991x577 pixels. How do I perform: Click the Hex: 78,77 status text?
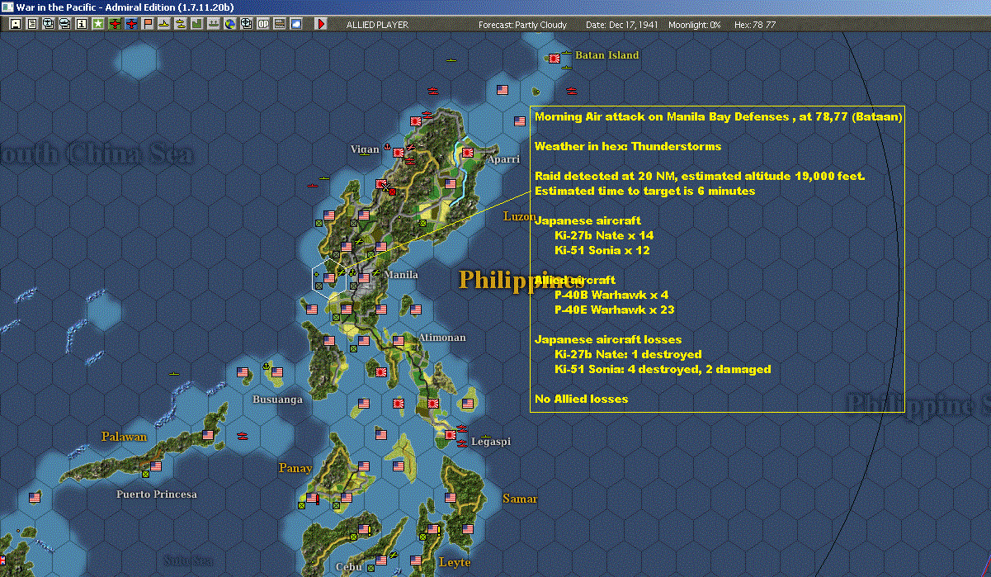point(754,25)
